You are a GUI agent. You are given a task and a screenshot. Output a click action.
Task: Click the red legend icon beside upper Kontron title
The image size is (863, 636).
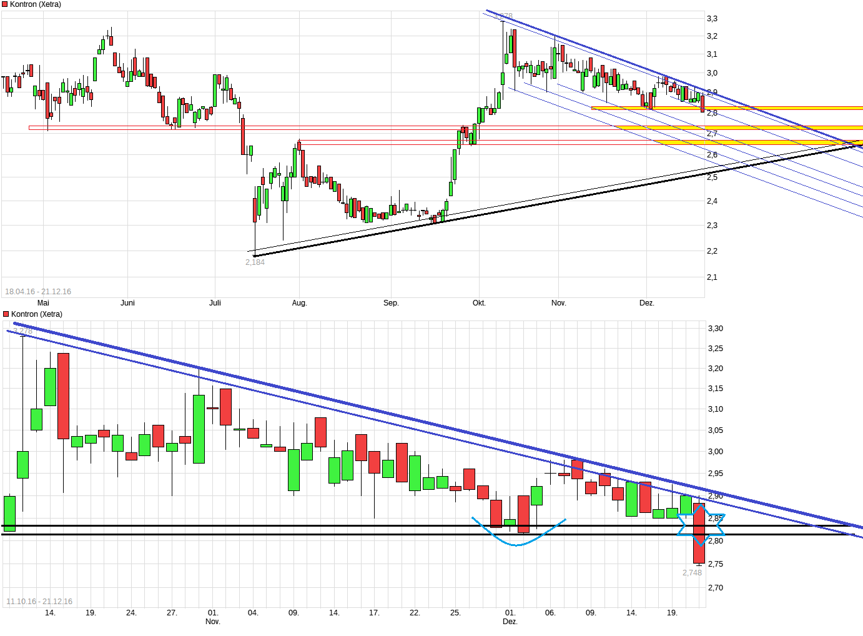click(x=4, y=4)
